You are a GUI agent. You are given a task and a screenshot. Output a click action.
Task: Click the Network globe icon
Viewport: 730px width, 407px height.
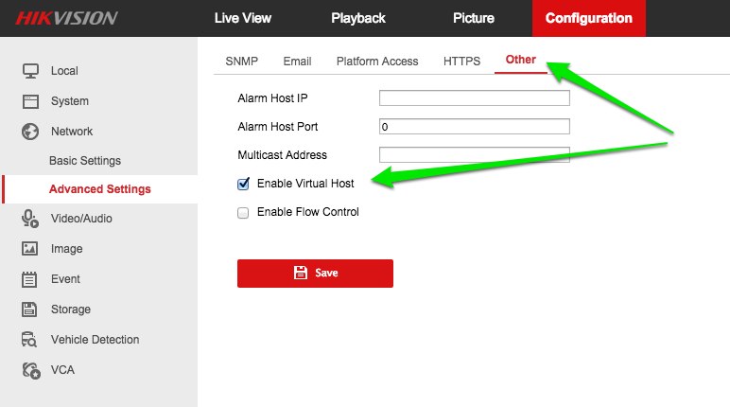pos(30,132)
